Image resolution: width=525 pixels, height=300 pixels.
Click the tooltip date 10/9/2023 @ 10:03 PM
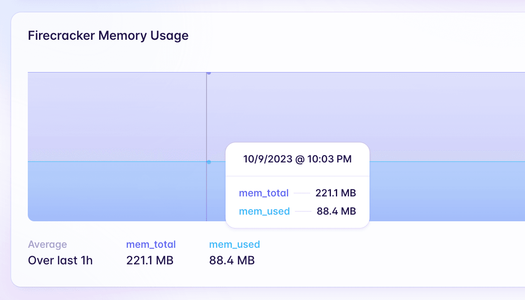coord(297,159)
